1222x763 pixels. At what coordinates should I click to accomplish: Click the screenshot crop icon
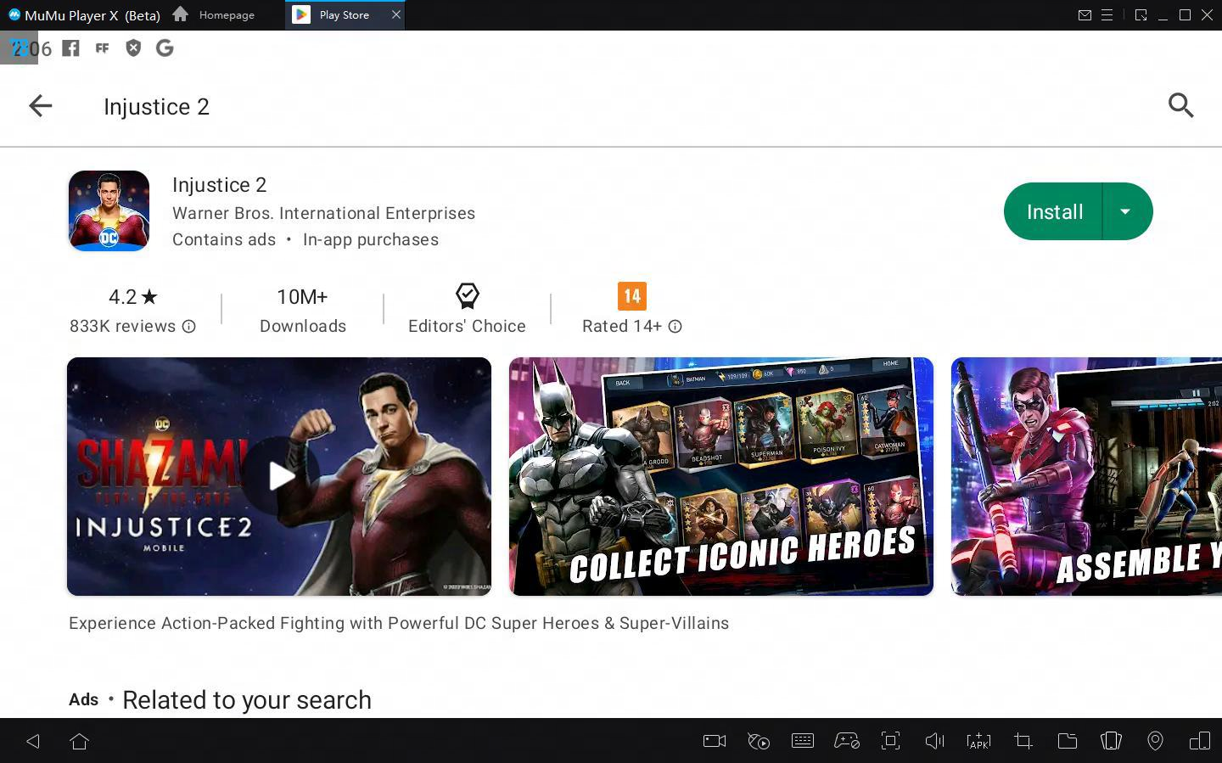pyautogui.click(x=1023, y=741)
